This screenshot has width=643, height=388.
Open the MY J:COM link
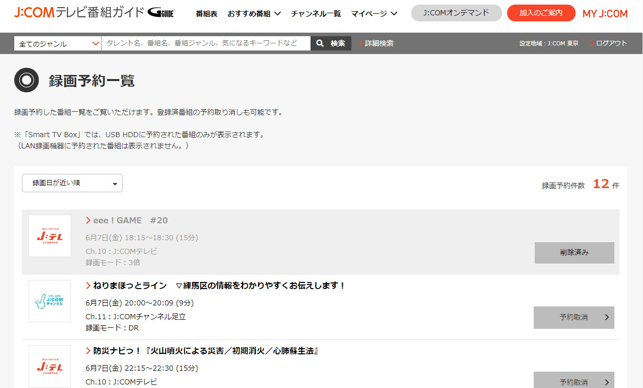[x=605, y=13]
